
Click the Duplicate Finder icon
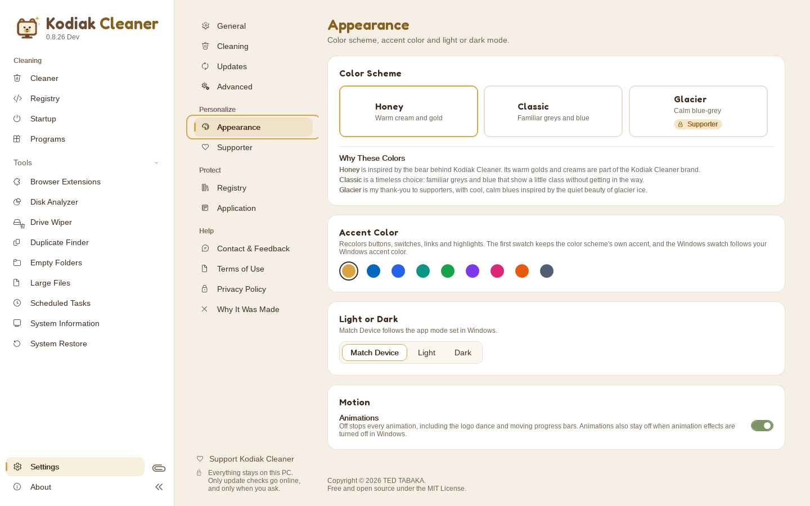click(x=17, y=242)
